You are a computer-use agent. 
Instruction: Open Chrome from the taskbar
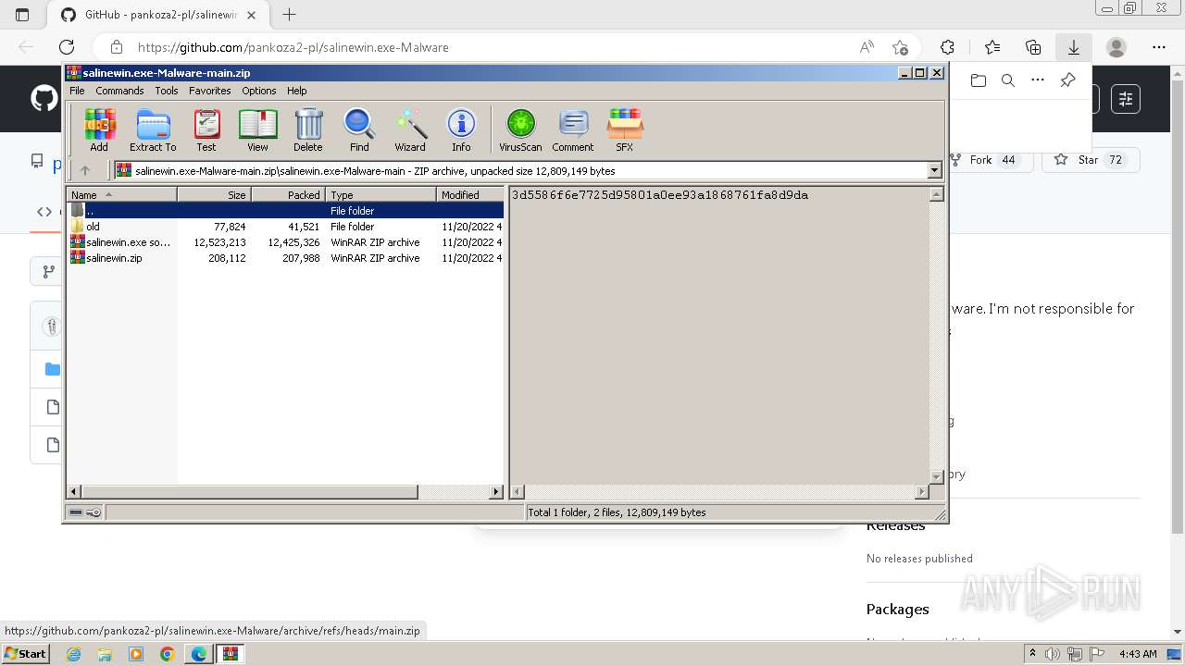168,654
